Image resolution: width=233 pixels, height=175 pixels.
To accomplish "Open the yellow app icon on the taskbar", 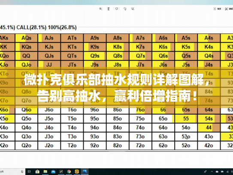I will click(77, 172).
